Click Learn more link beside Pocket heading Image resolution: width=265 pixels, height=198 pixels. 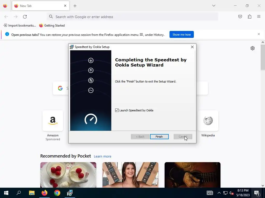[x=102, y=156]
